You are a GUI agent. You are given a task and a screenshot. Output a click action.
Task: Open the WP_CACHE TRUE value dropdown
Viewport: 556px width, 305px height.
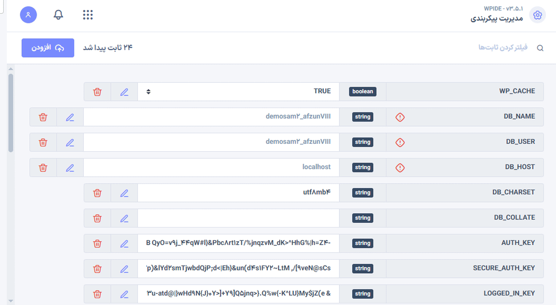[238, 92]
